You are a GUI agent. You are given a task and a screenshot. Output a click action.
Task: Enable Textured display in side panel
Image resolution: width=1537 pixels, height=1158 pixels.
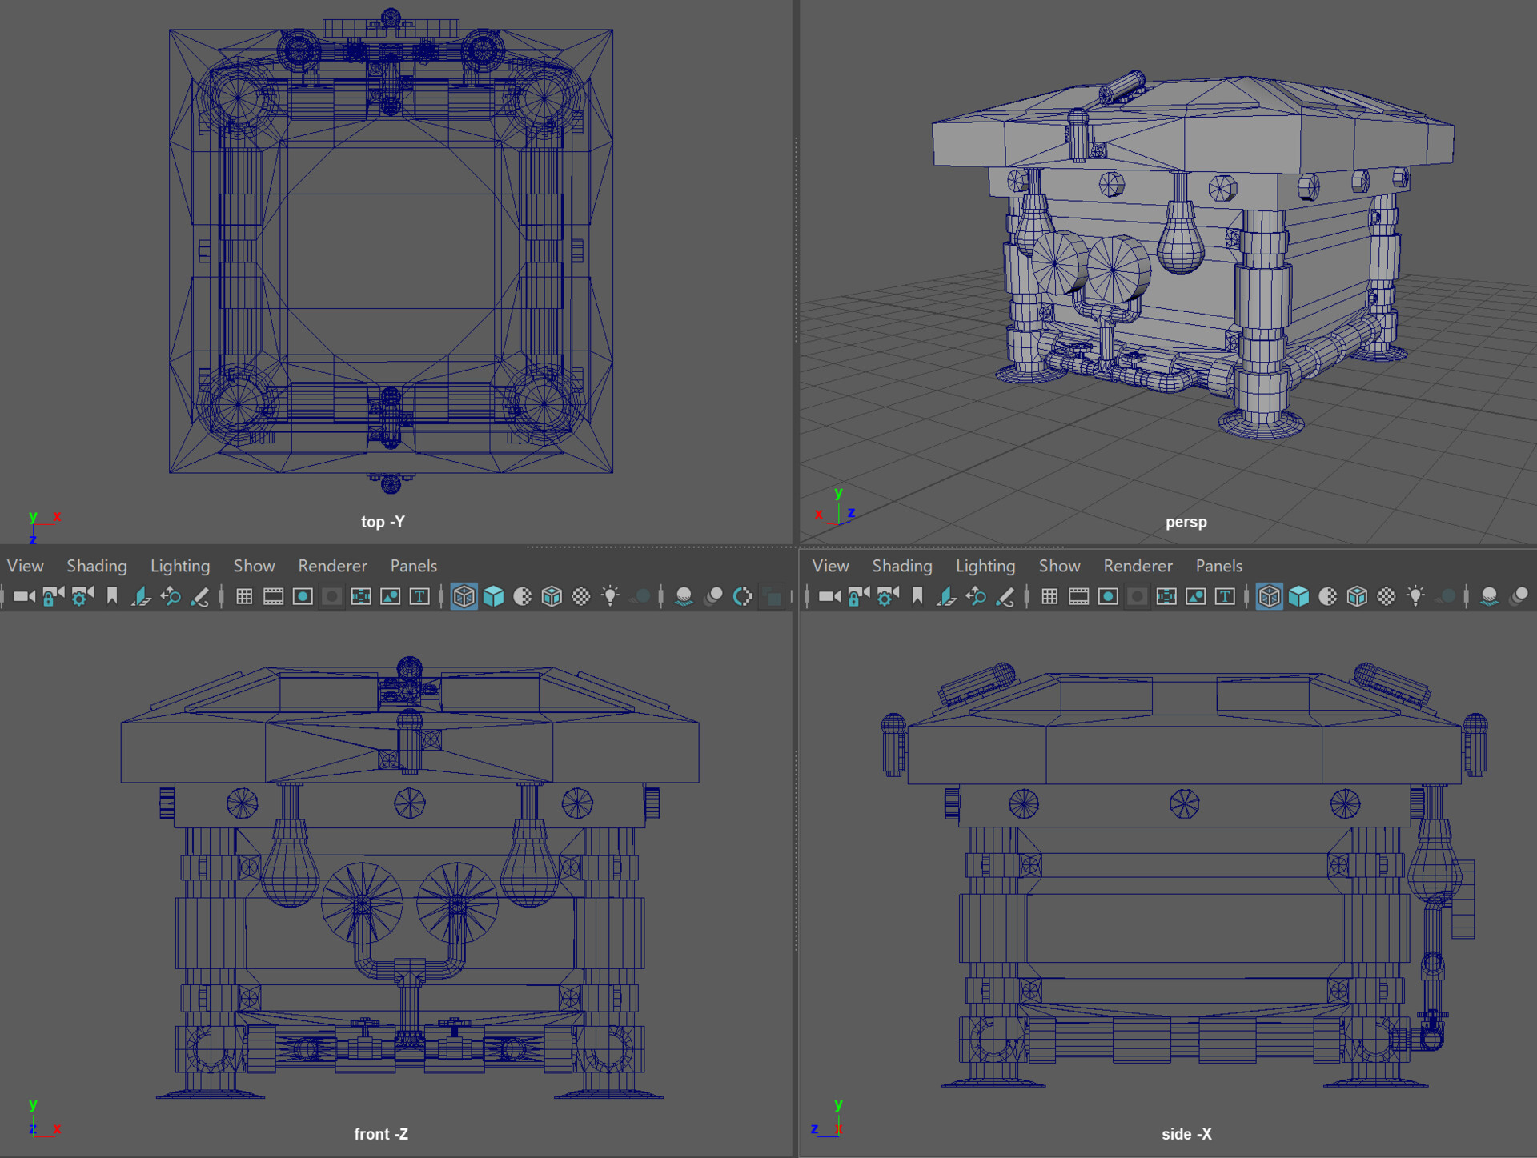tap(1387, 596)
